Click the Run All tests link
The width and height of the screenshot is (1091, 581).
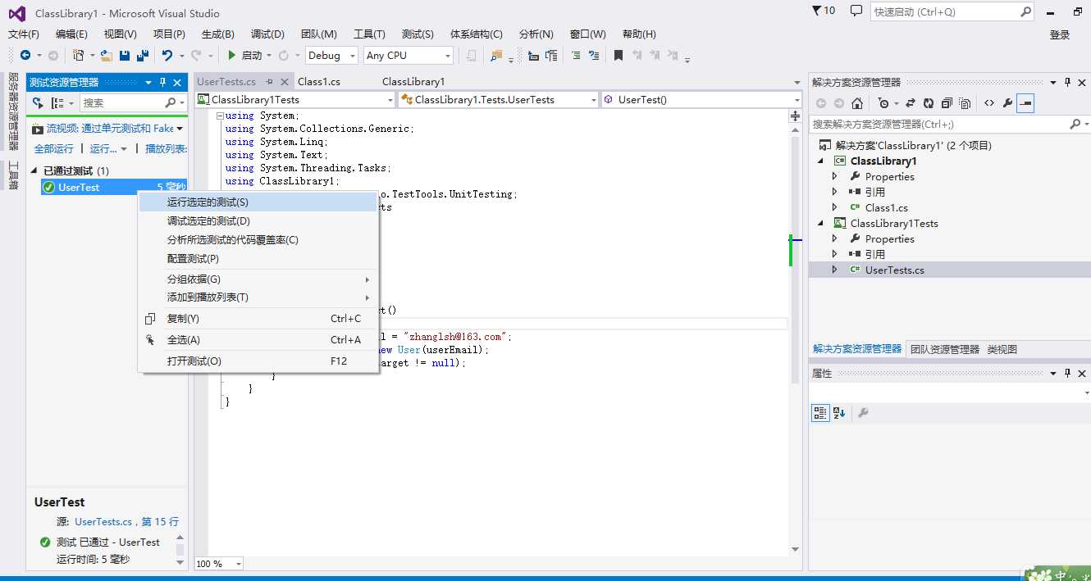[53, 148]
